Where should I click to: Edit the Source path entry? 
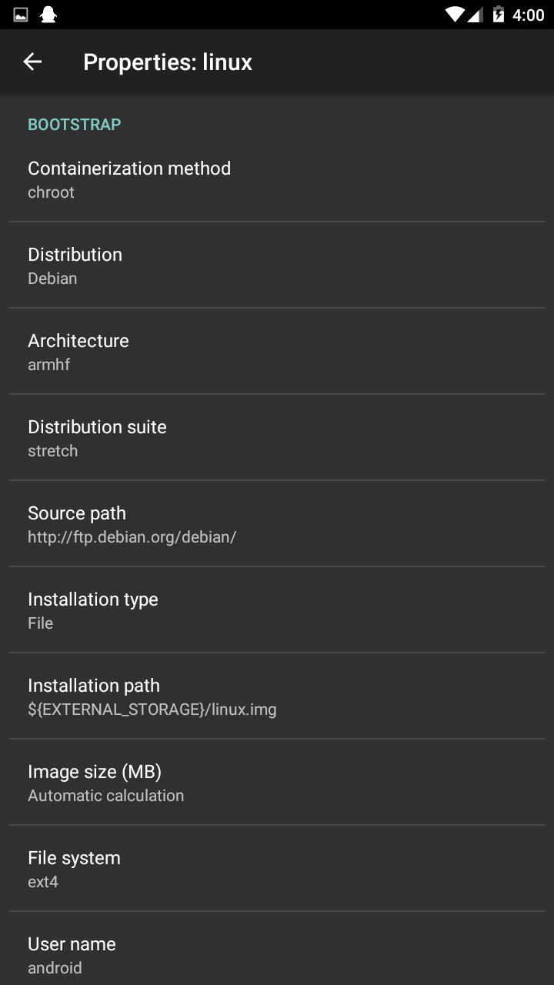pos(277,524)
